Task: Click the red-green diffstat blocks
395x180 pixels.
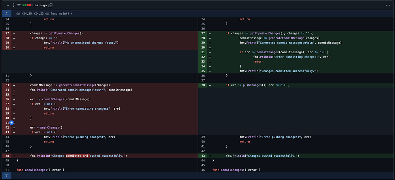Action: [28, 5]
